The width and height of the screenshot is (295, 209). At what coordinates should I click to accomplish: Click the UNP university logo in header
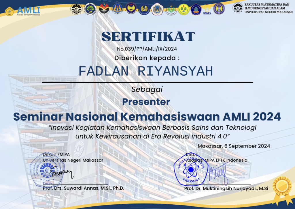pyautogui.click(x=117, y=9)
